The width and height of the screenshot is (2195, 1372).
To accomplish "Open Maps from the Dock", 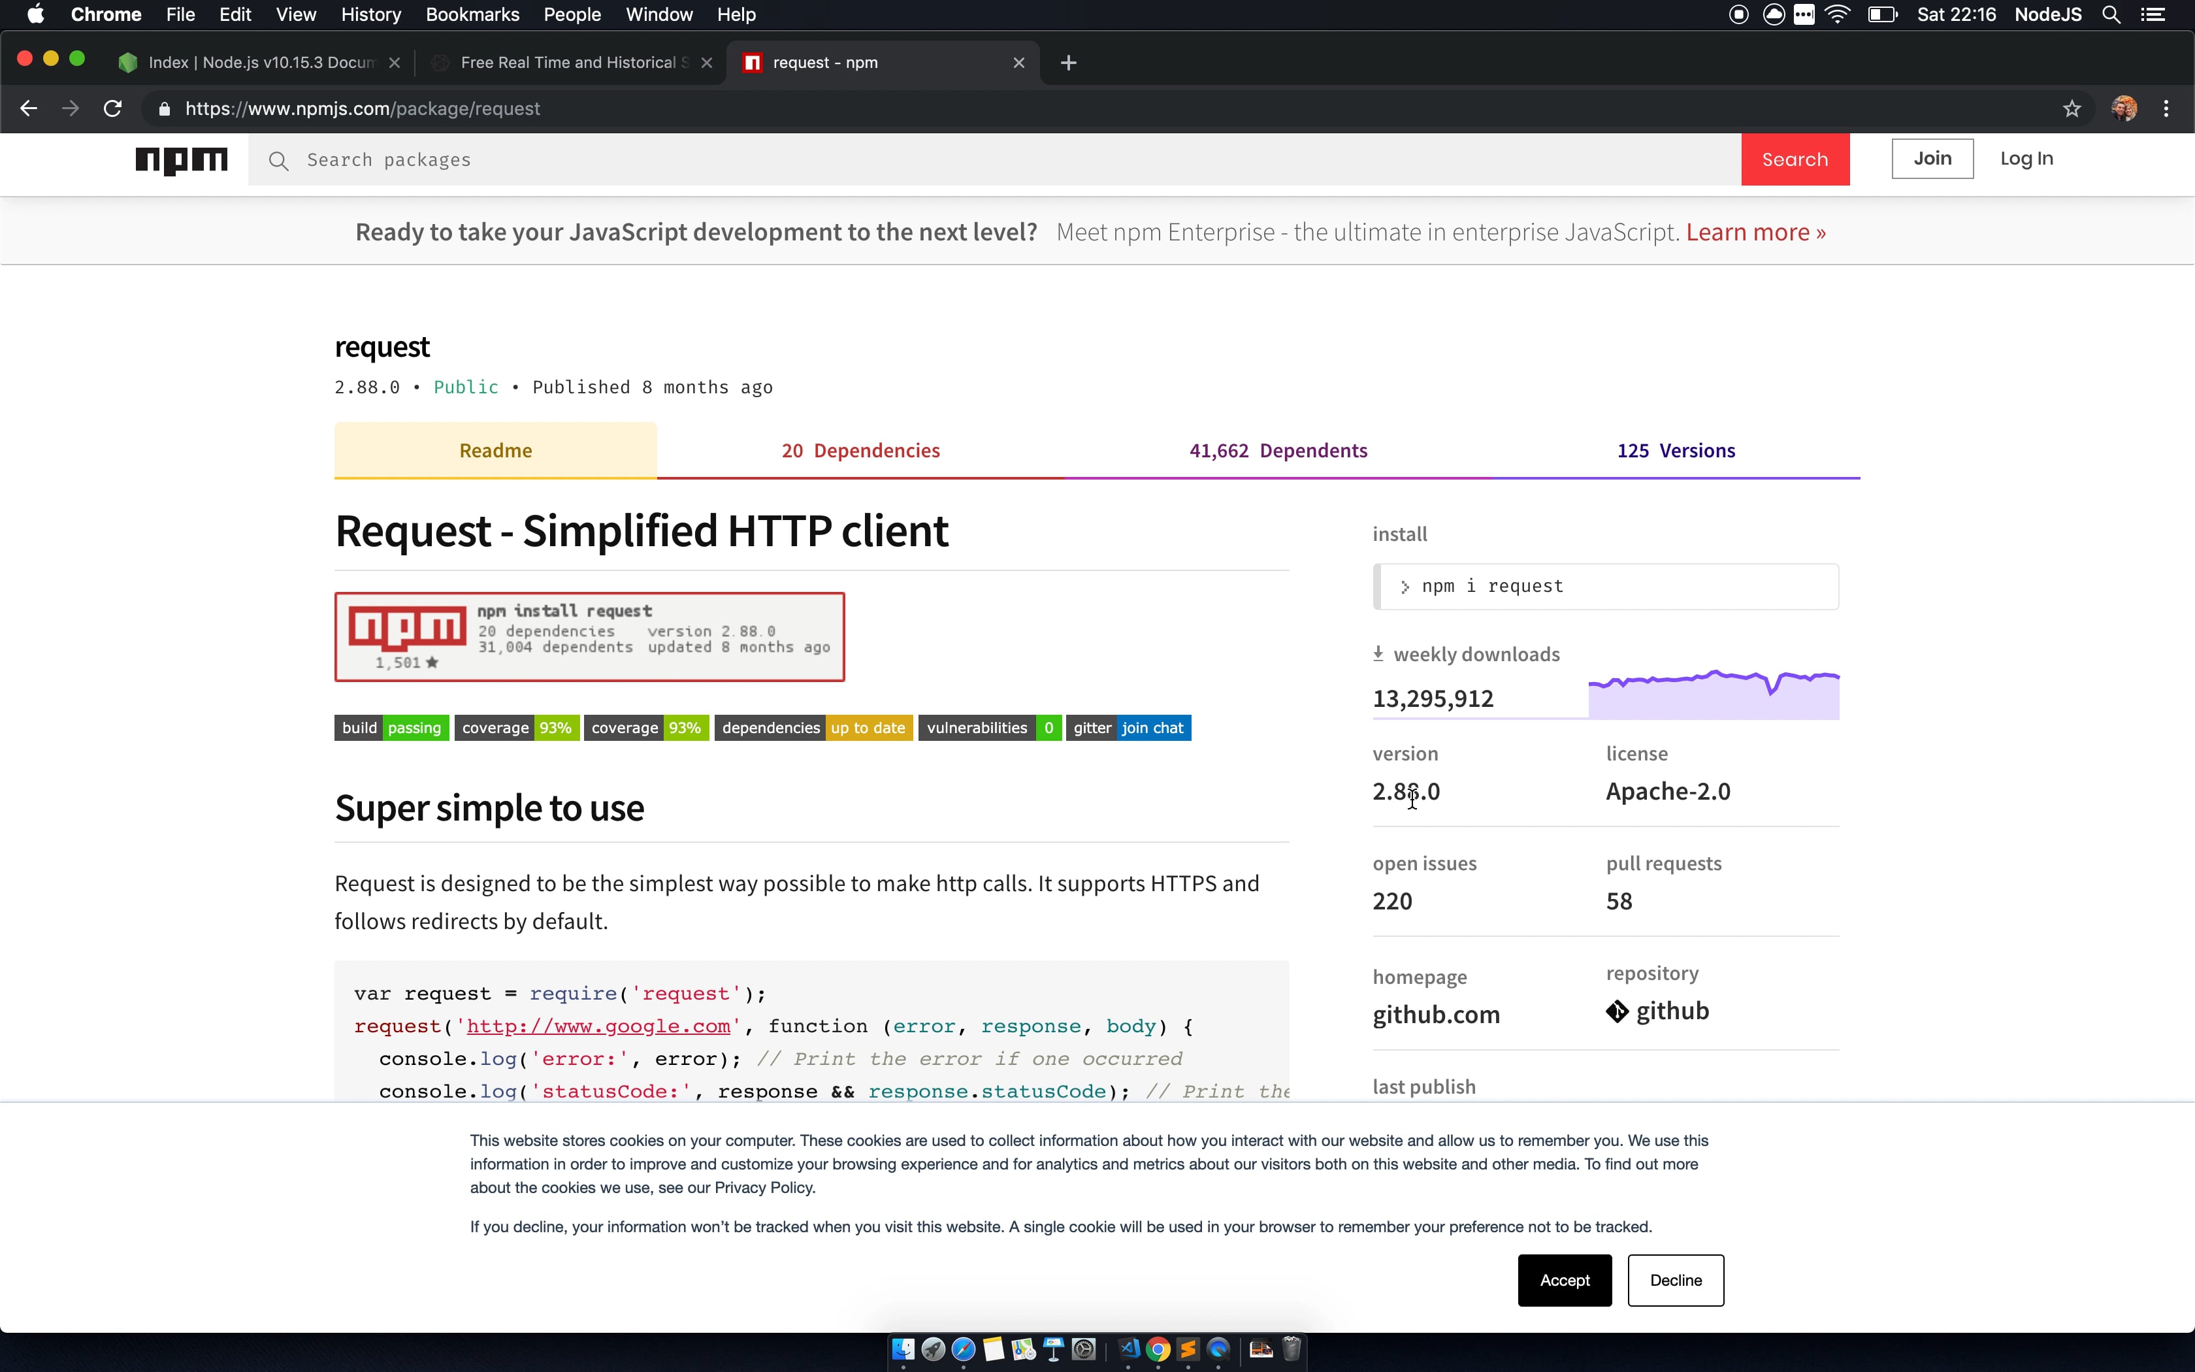I will [x=1024, y=1349].
